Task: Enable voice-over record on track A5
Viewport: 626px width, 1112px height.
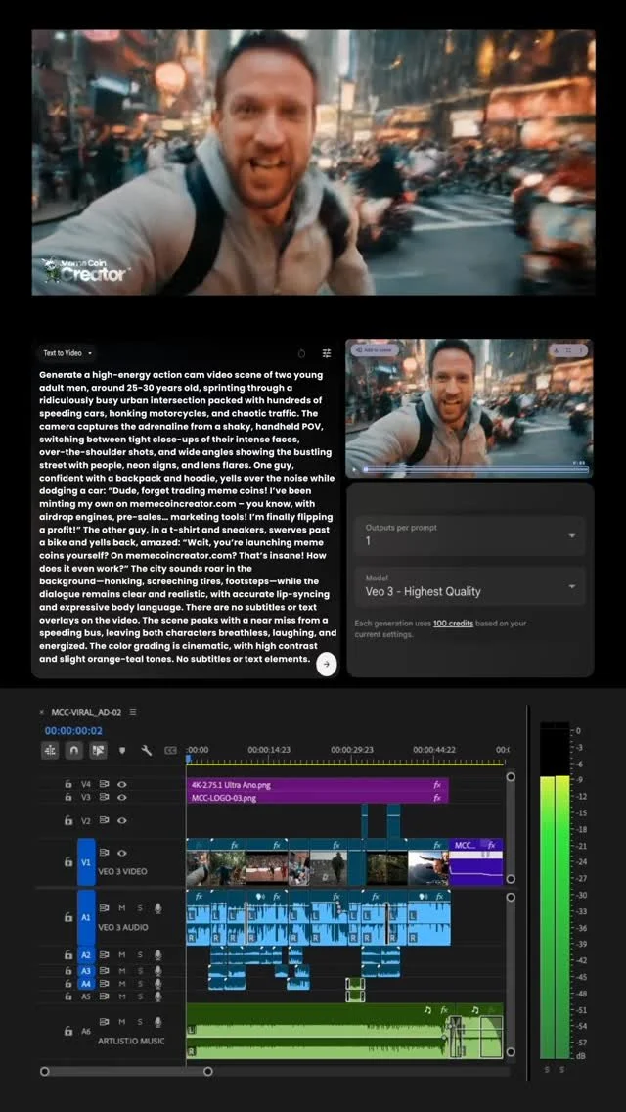Action: pos(158,996)
